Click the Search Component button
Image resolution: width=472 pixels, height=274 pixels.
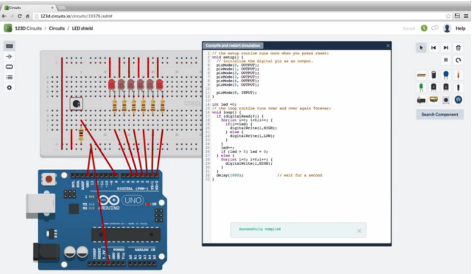440,115
